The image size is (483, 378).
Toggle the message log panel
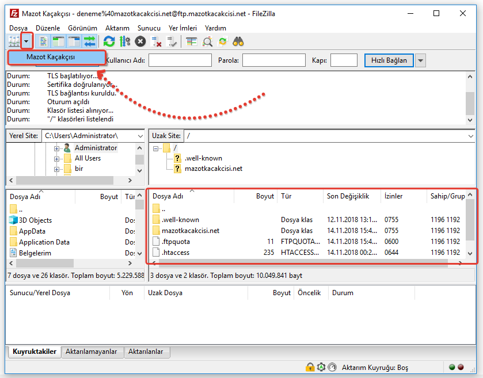point(43,41)
